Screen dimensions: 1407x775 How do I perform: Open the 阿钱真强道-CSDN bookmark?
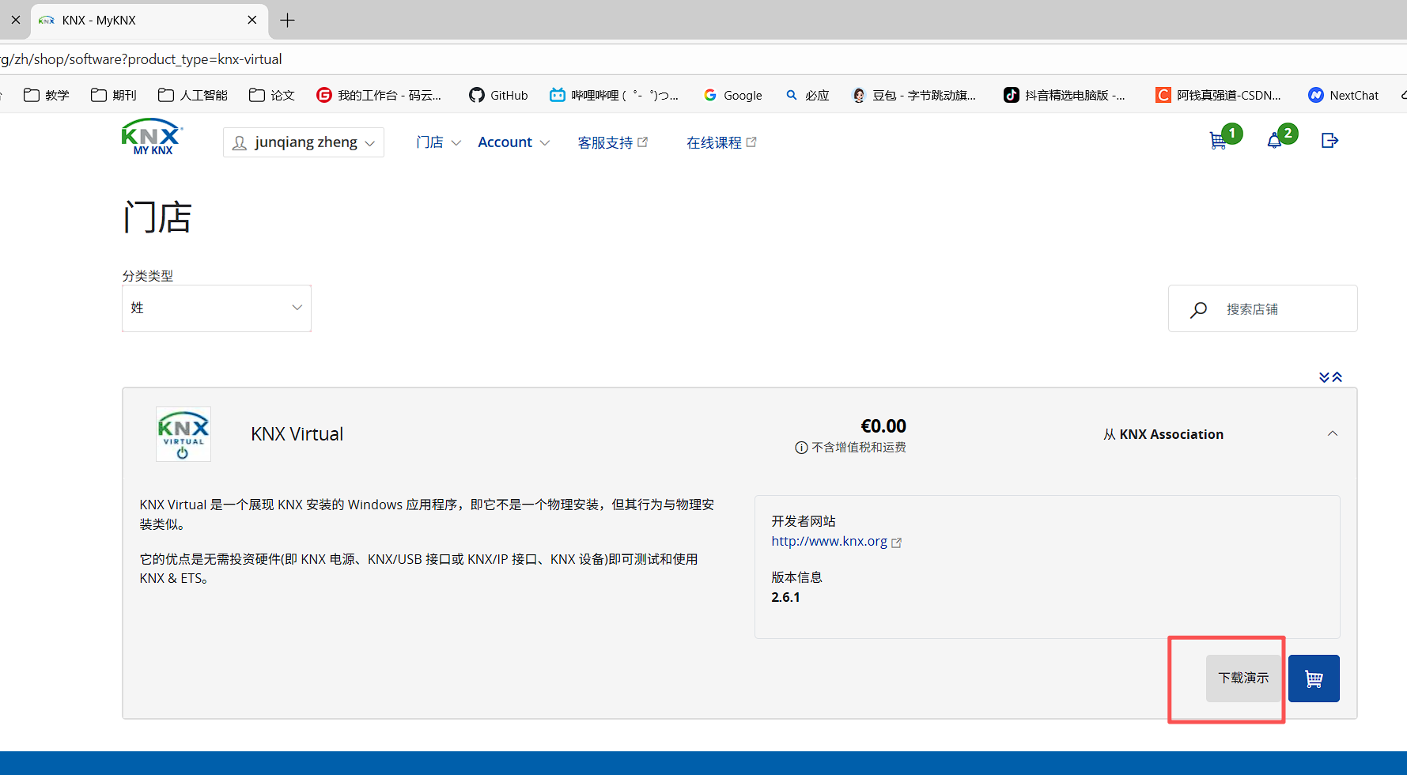click(x=1218, y=95)
